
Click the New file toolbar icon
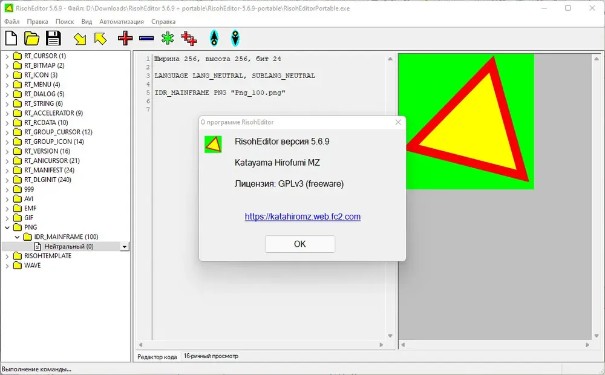[11, 38]
